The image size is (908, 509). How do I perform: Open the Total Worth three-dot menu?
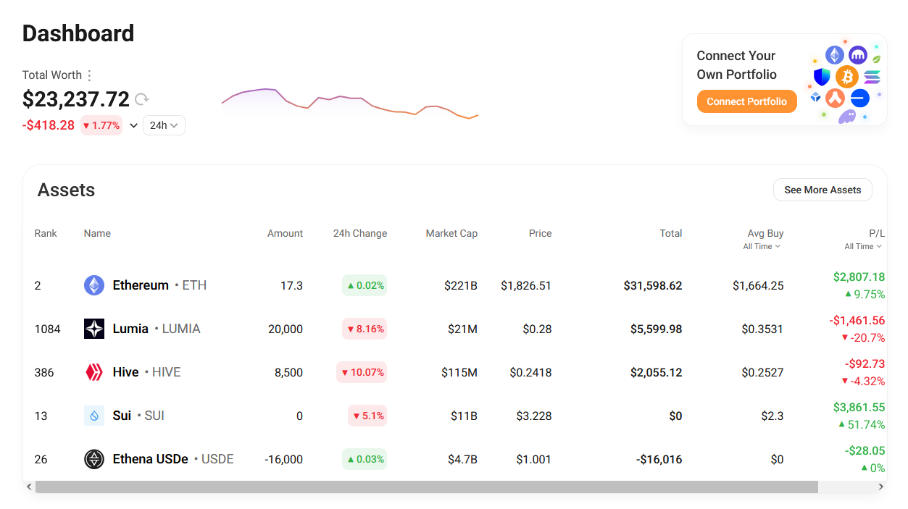pos(89,75)
